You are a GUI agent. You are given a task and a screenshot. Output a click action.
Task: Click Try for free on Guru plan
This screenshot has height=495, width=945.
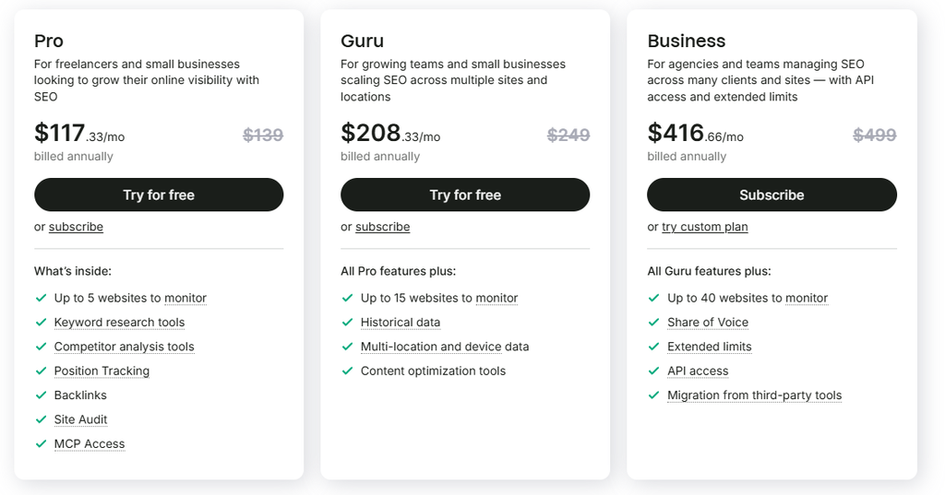[465, 194]
